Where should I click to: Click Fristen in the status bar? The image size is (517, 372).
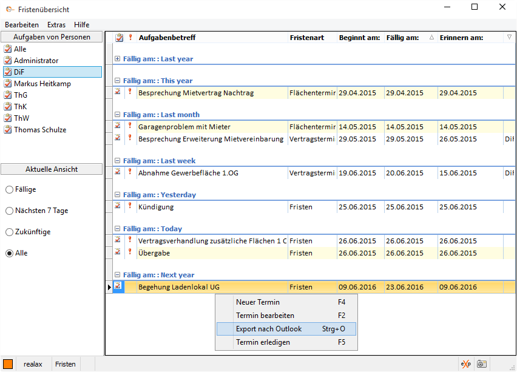(x=66, y=364)
